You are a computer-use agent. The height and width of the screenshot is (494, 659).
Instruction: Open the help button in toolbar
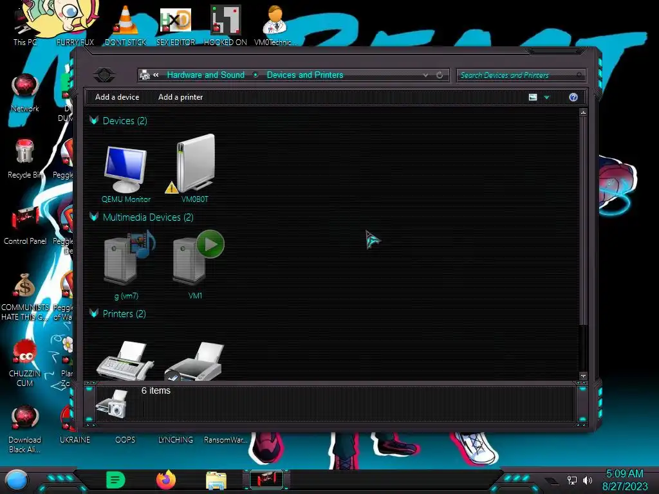(x=573, y=98)
